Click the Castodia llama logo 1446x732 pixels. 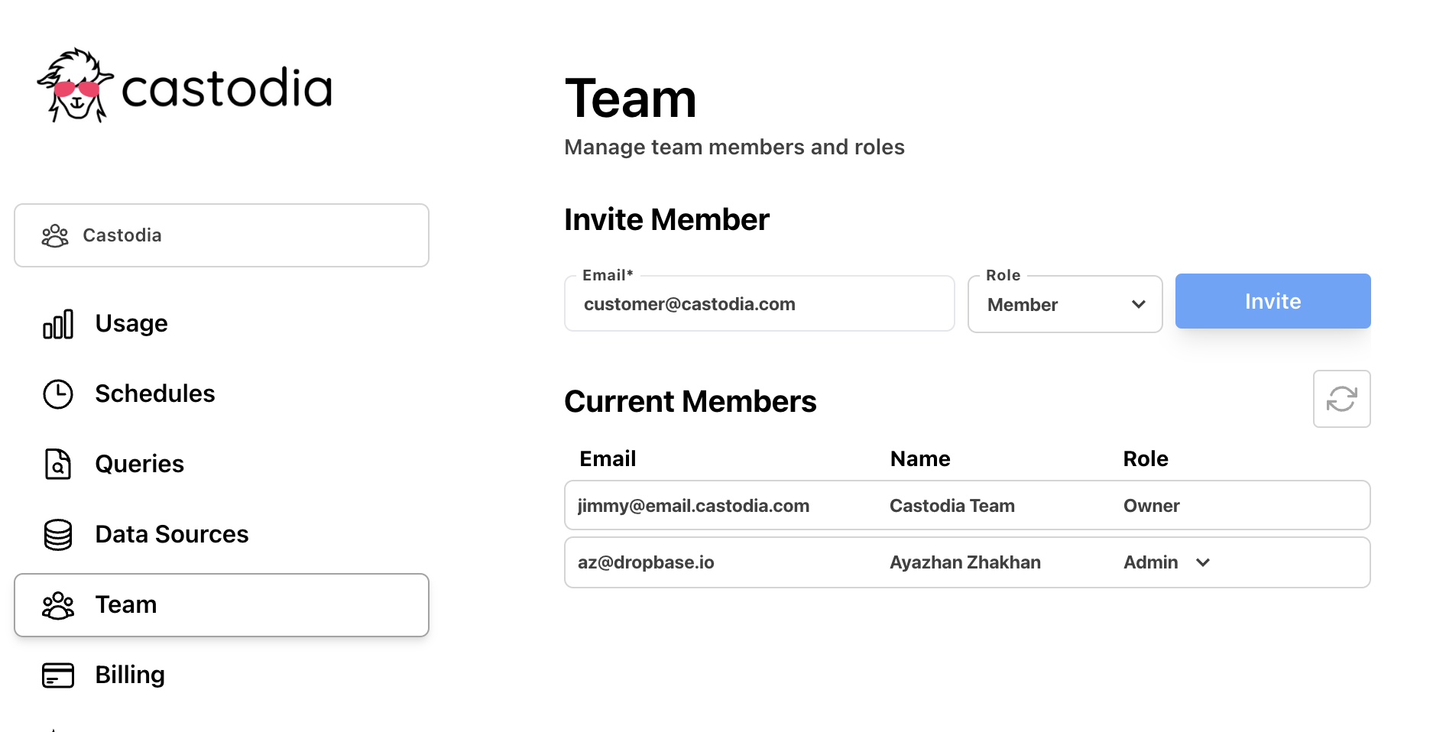(75, 86)
